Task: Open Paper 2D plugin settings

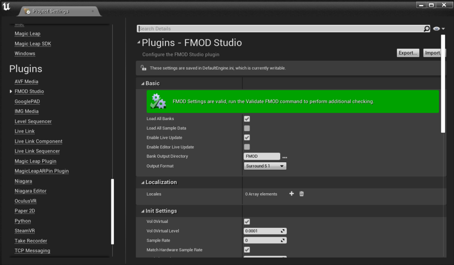Action: [25, 211]
